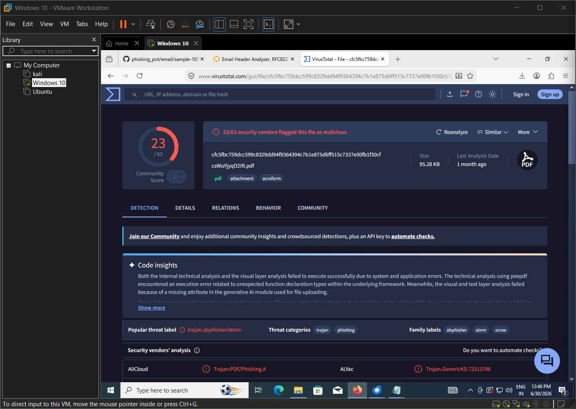The width and height of the screenshot is (576, 409).
Task: Open the VMware Tabs menu
Action: pyautogui.click(x=82, y=24)
